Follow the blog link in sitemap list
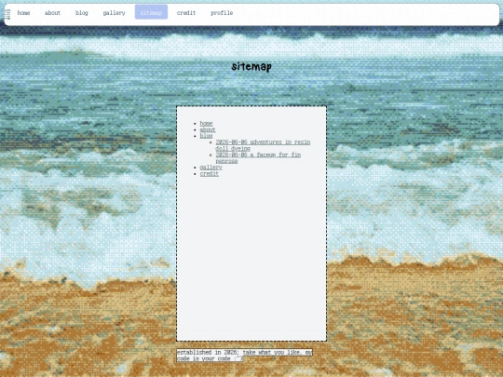The width and height of the screenshot is (503, 377). 206,136
